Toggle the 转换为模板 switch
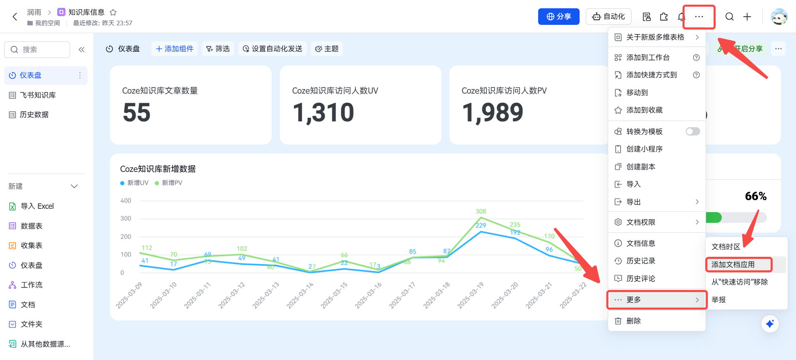 pyautogui.click(x=692, y=131)
